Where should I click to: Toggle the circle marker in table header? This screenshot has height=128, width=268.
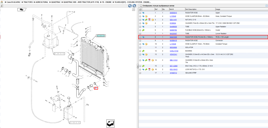pos(140,9)
